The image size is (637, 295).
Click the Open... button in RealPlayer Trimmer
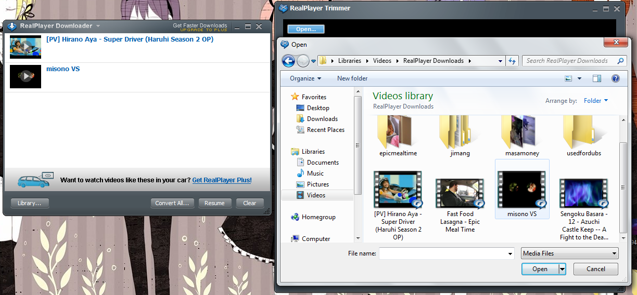(x=306, y=29)
